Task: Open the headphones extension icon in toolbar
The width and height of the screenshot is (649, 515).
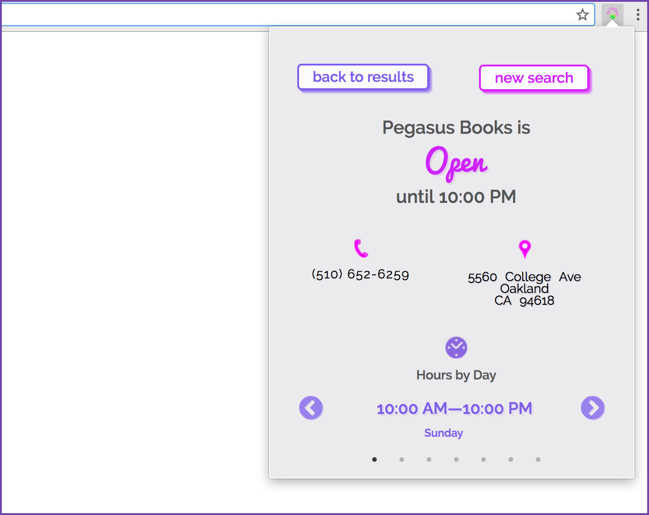Action: pyautogui.click(x=612, y=15)
